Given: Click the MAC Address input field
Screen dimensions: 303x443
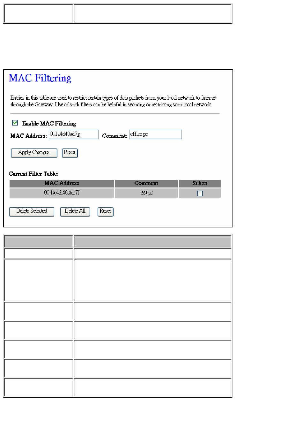Looking at the screenshot, I should click(74, 134).
